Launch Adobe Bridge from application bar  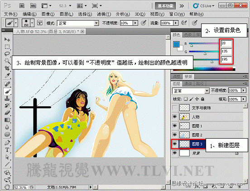click(x=22, y=6)
